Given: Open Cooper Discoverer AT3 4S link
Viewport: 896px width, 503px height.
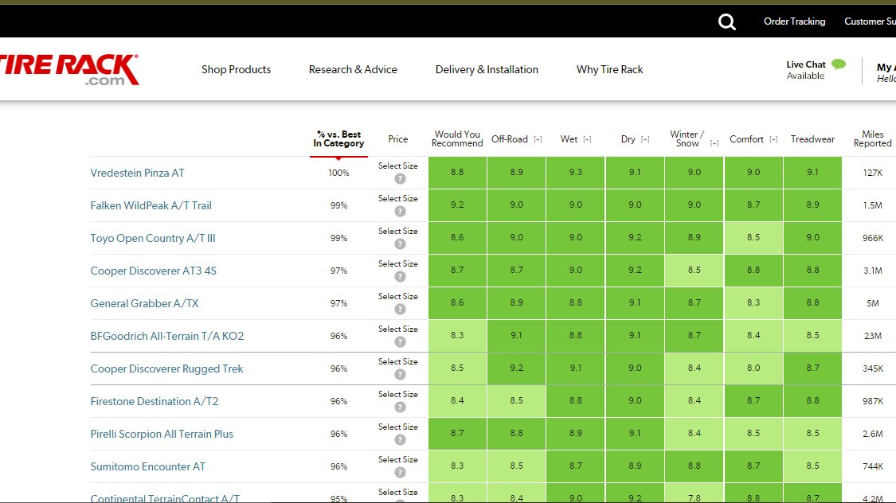Looking at the screenshot, I should coord(153,271).
